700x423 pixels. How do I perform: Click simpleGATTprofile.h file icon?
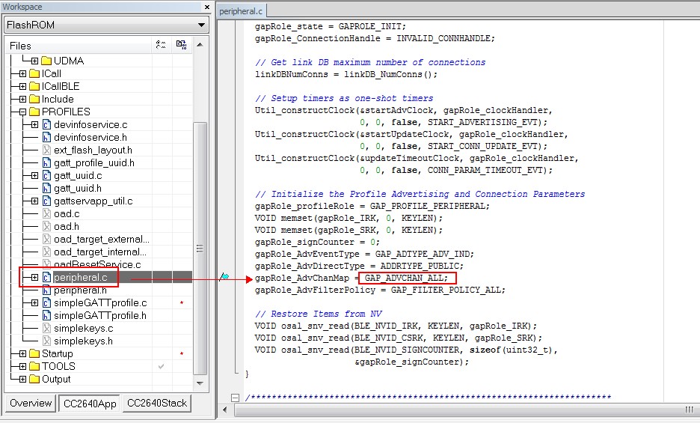click(x=46, y=316)
